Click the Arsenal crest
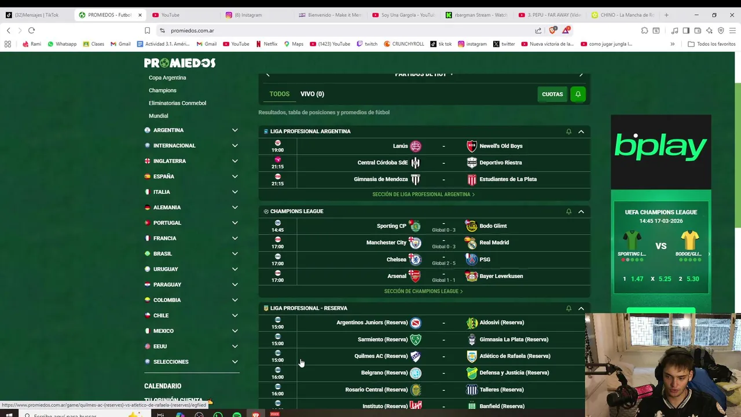 pyautogui.click(x=414, y=276)
